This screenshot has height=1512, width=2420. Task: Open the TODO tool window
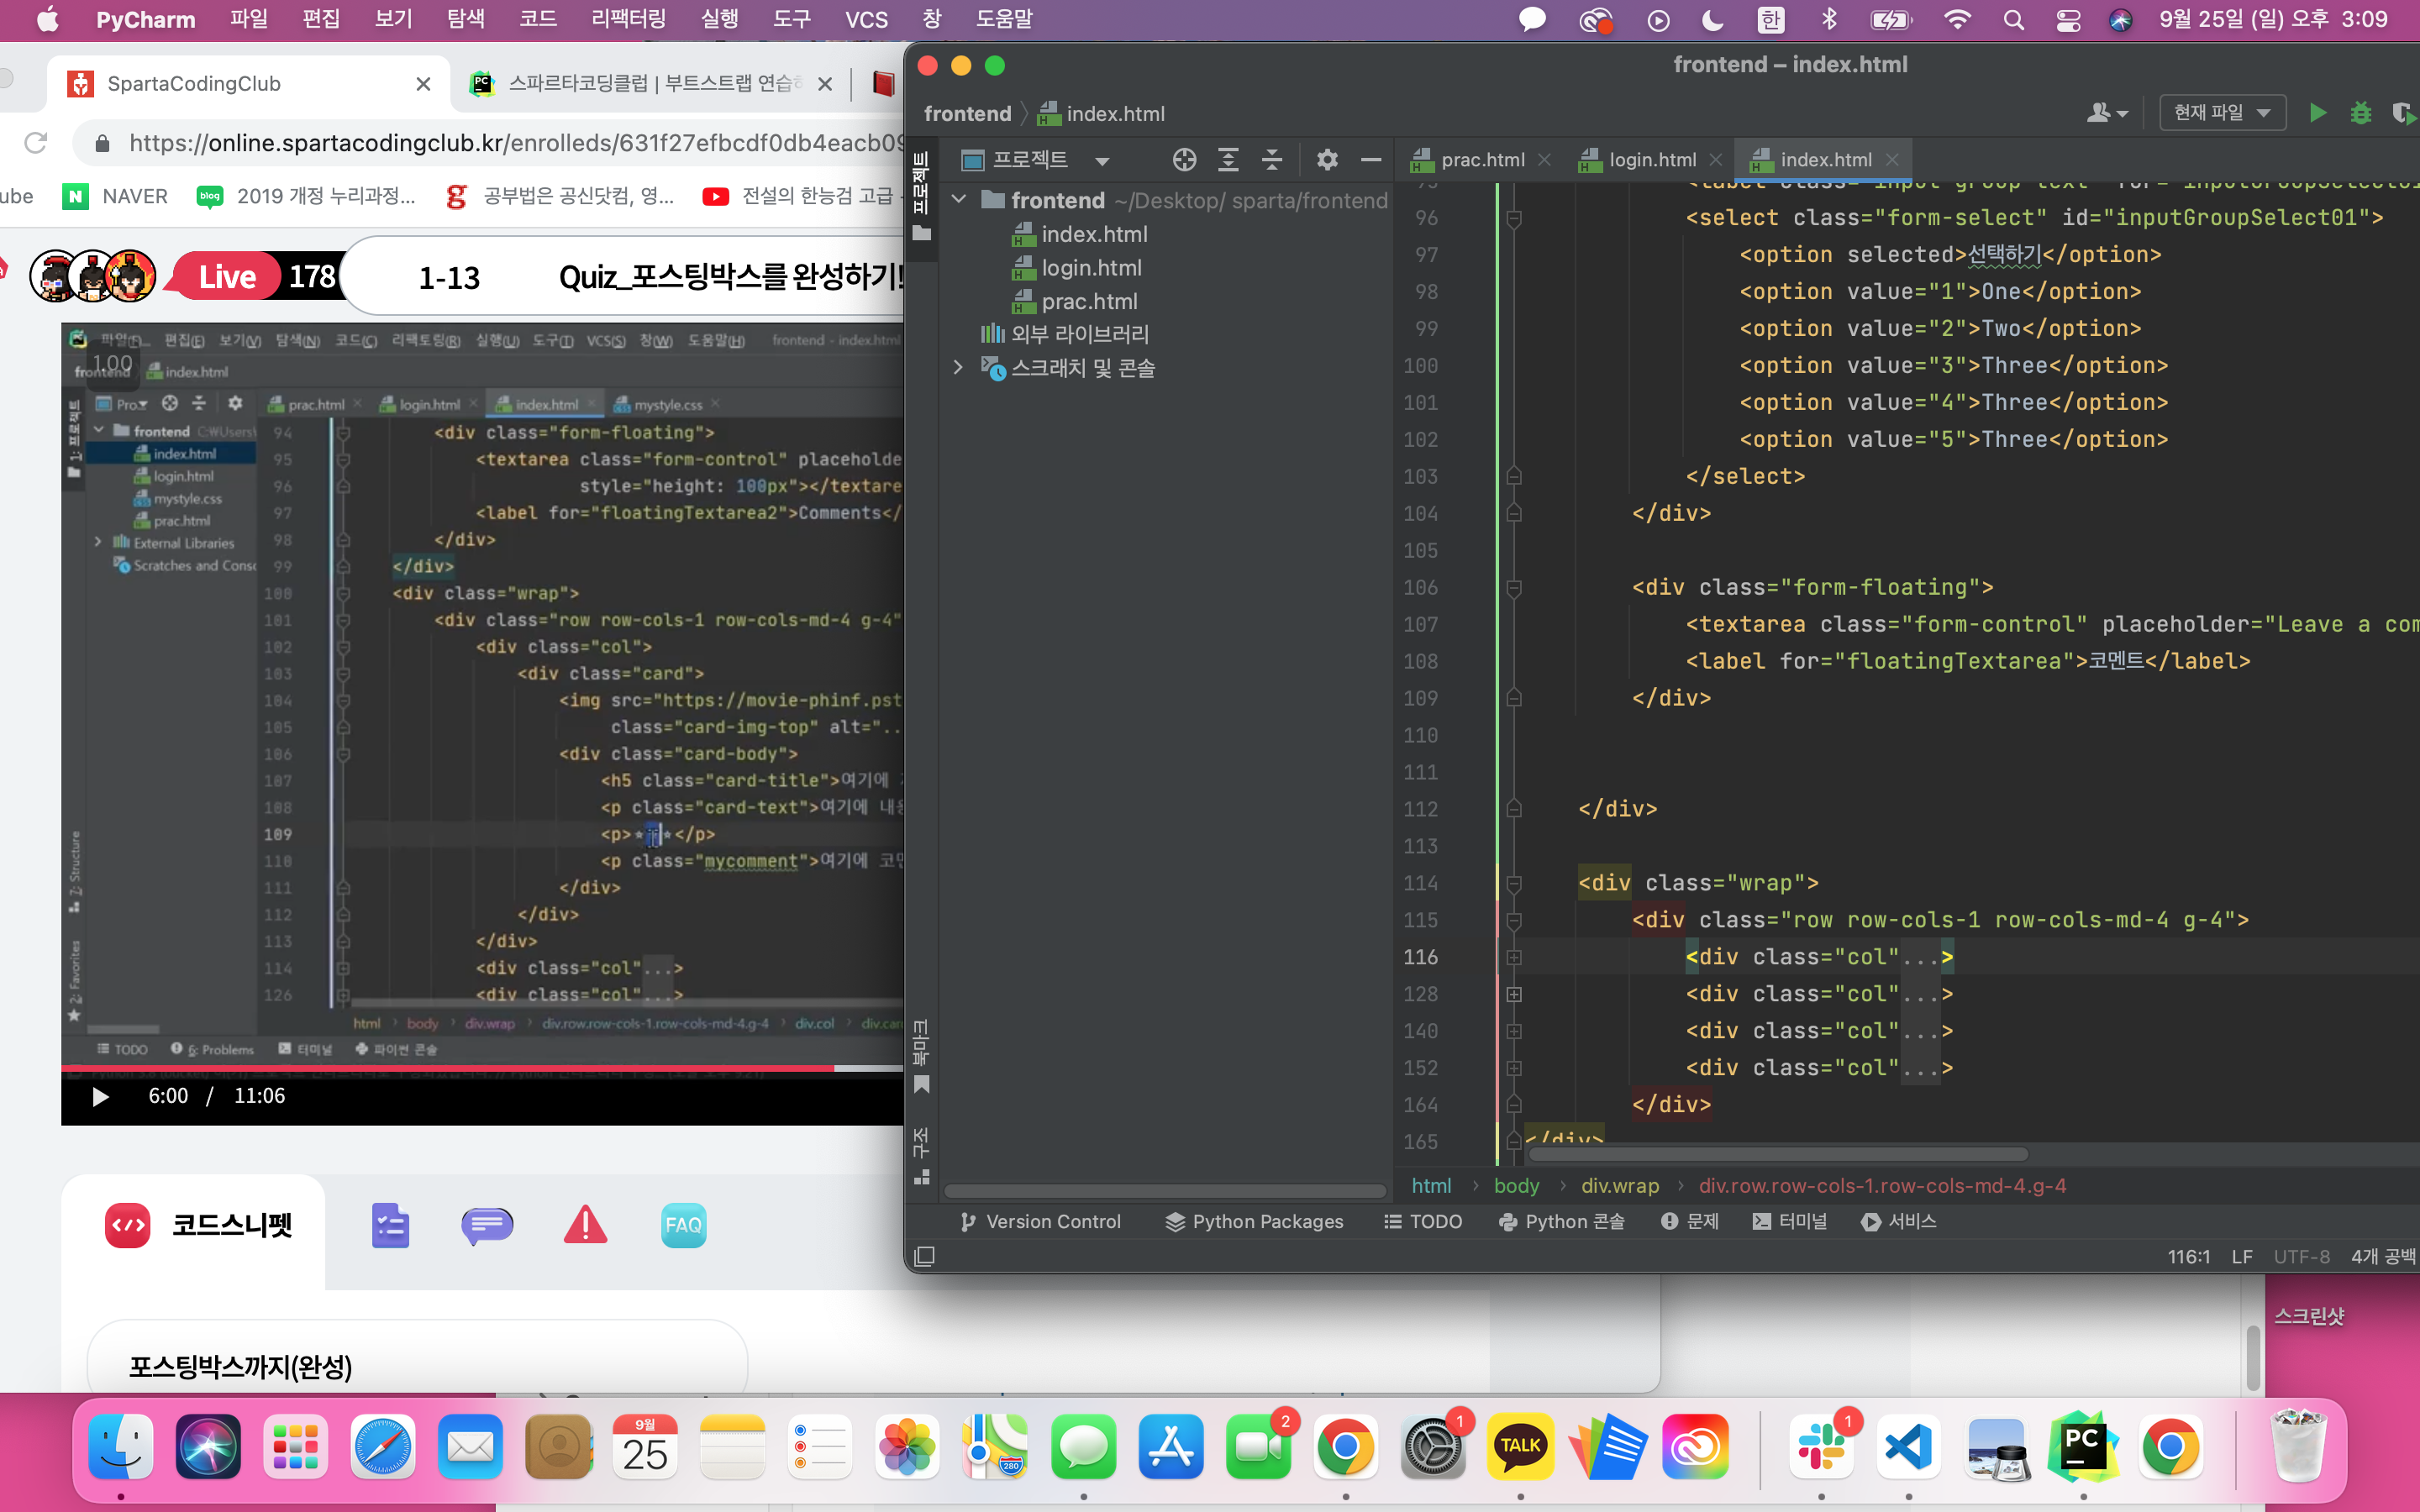click(x=1423, y=1222)
